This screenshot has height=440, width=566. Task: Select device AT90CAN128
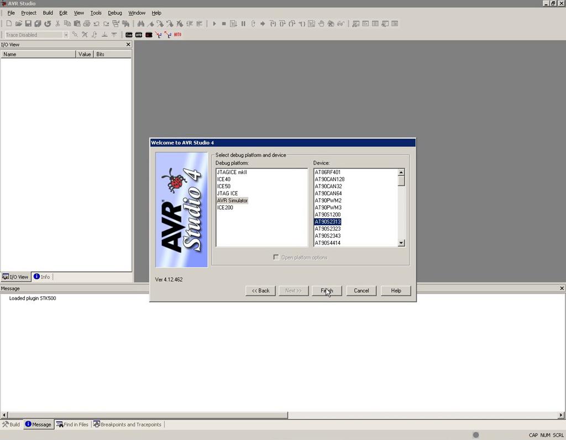(x=329, y=179)
